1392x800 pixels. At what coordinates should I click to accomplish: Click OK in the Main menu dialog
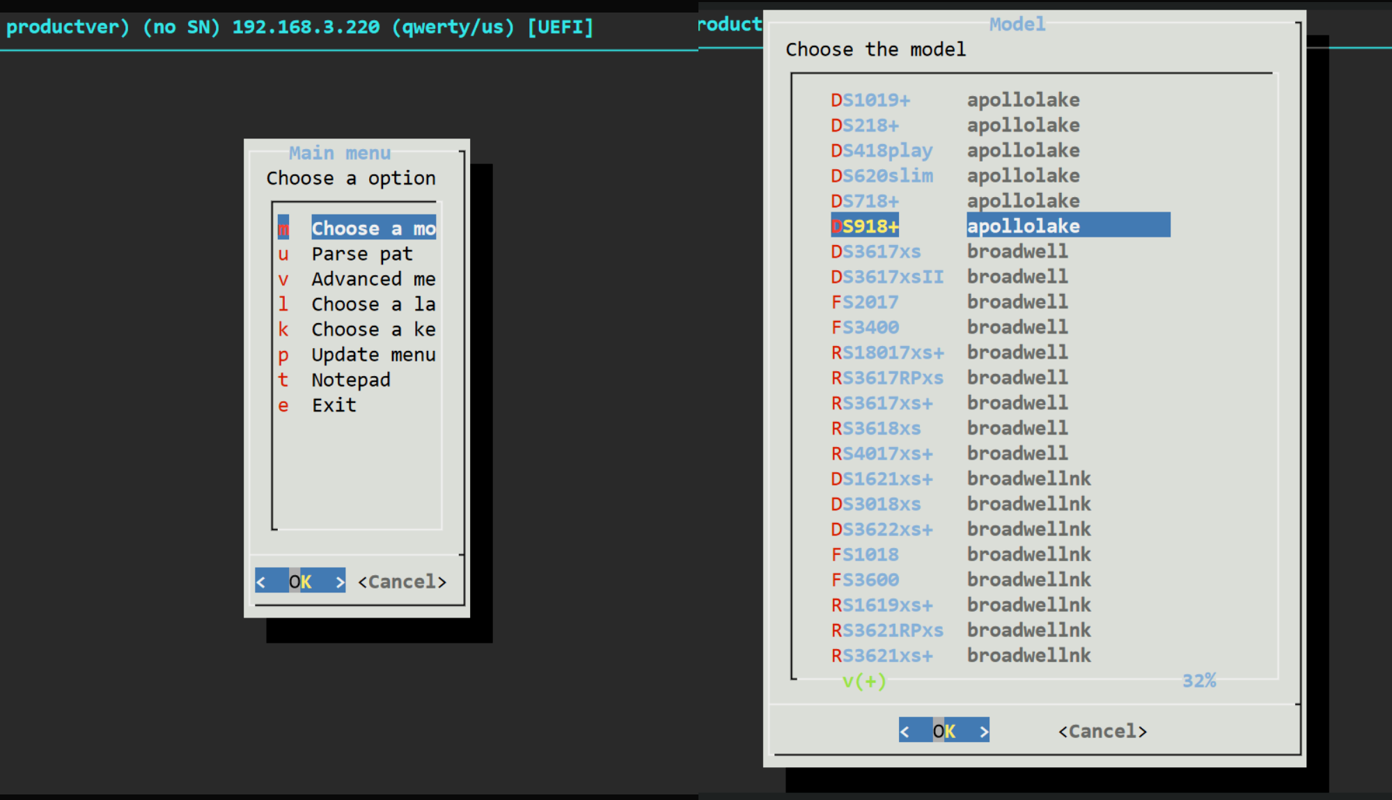[300, 581]
